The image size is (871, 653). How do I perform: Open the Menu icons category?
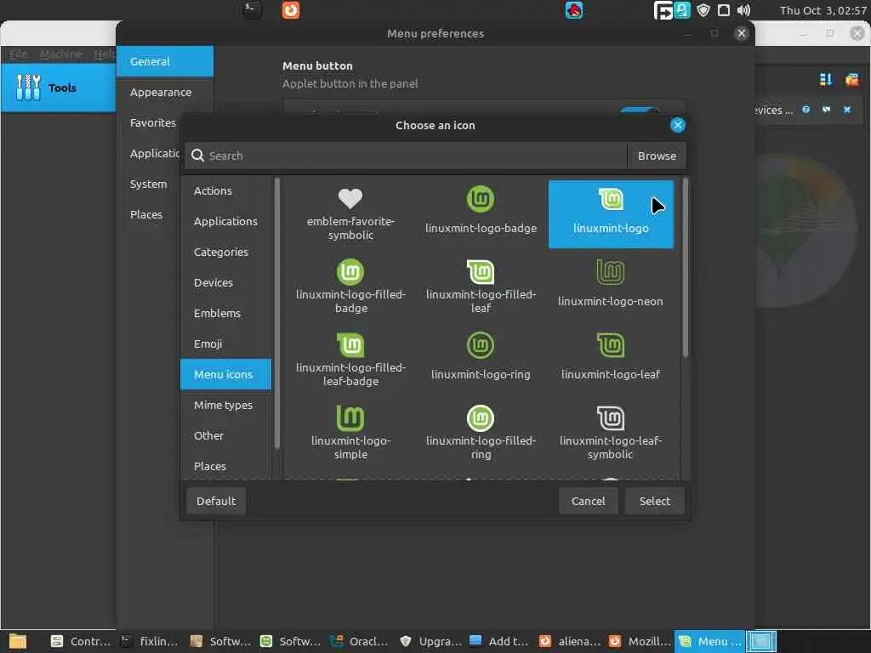pyautogui.click(x=225, y=374)
